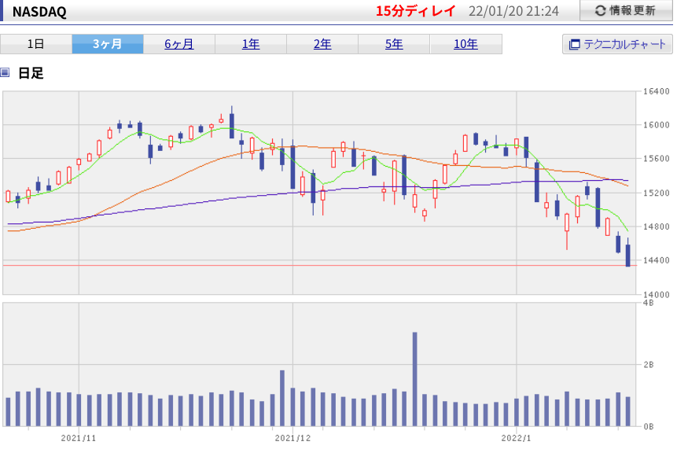The width and height of the screenshot is (677, 449).
Task: Click the 2022/1 date axis label
Action: coord(516,438)
